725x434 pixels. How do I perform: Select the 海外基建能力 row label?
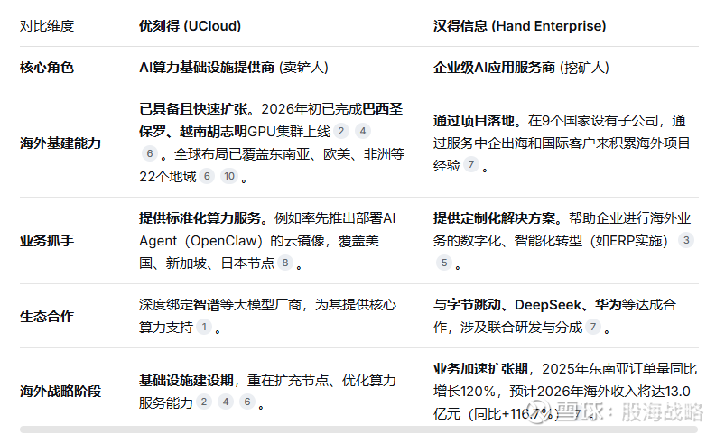(x=60, y=143)
